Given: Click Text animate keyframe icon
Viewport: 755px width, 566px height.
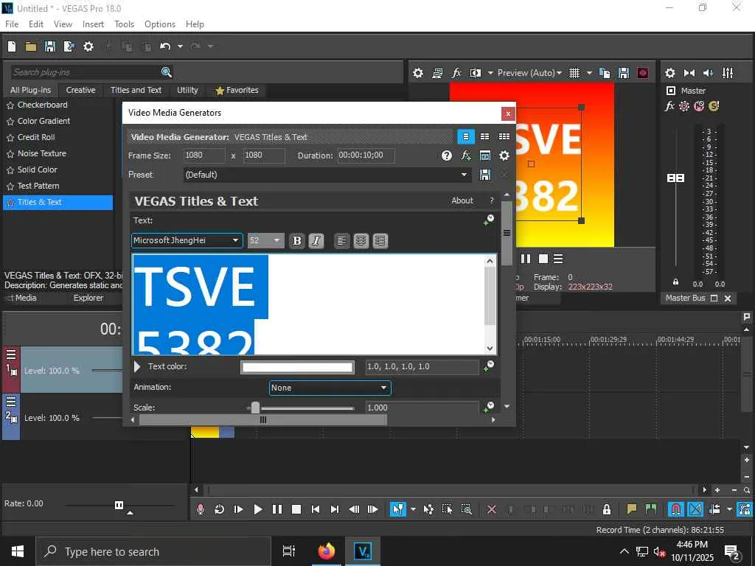Looking at the screenshot, I should coord(488,220).
